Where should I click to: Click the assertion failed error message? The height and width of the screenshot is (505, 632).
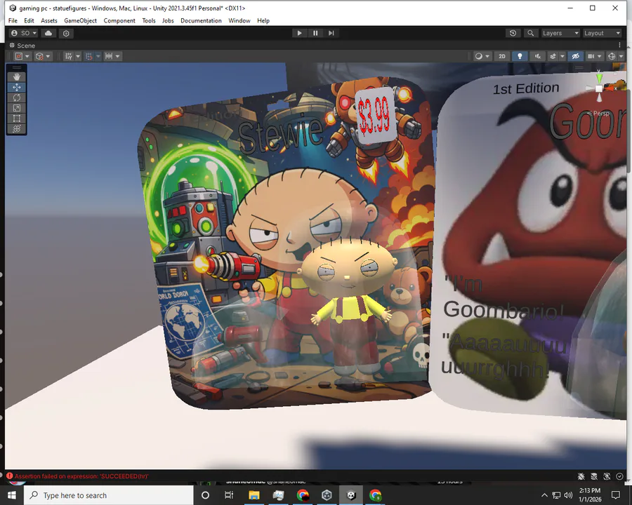pos(82,476)
